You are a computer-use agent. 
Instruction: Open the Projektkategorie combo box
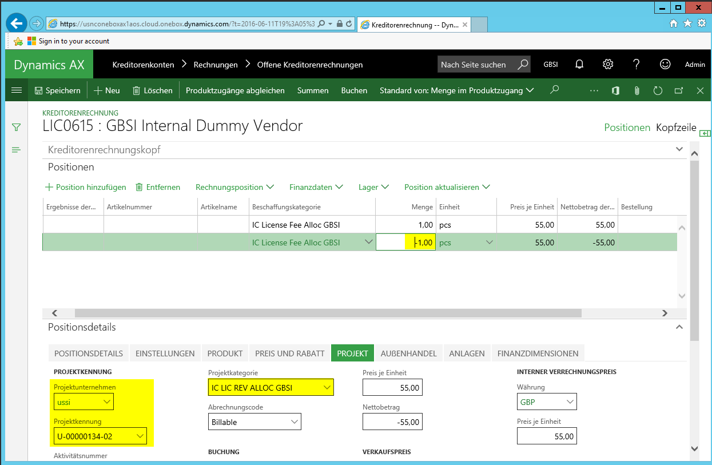[327, 388]
